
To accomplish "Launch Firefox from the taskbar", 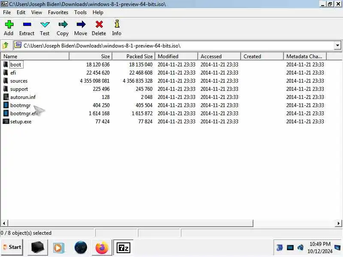I will click(x=102, y=248).
